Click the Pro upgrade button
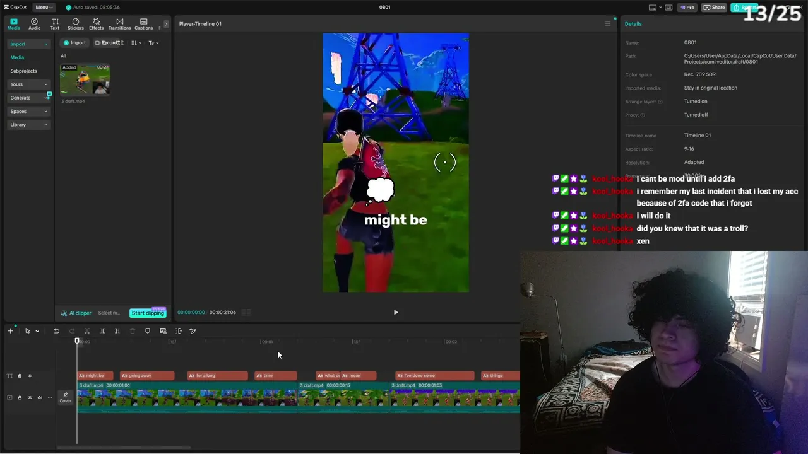Viewport: 808px width, 454px height. click(x=687, y=8)
